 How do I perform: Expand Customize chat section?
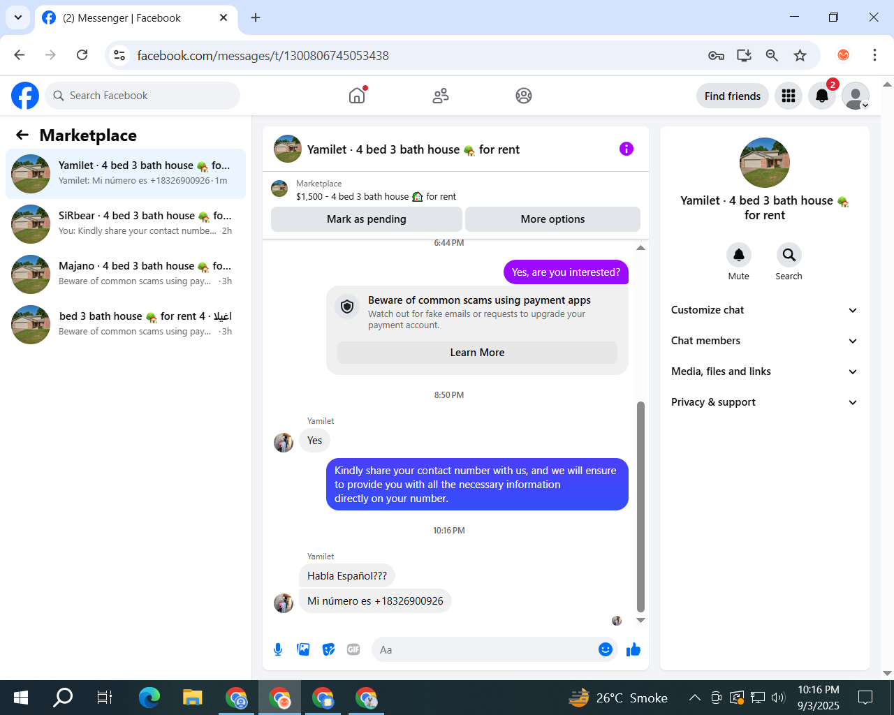[x=764, y=310]
